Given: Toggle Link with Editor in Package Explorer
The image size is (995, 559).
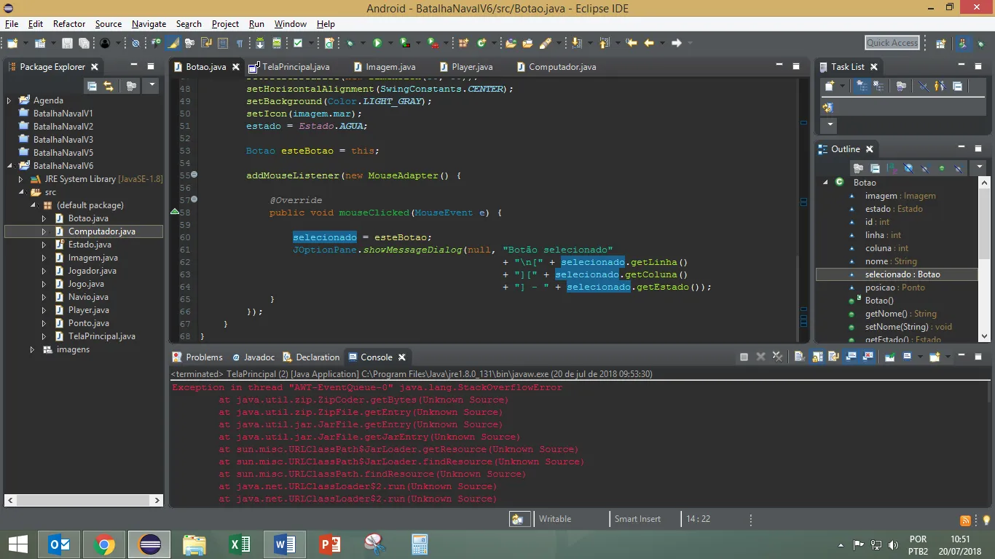Looking at the screenshot, I should (x=109, y=86).
